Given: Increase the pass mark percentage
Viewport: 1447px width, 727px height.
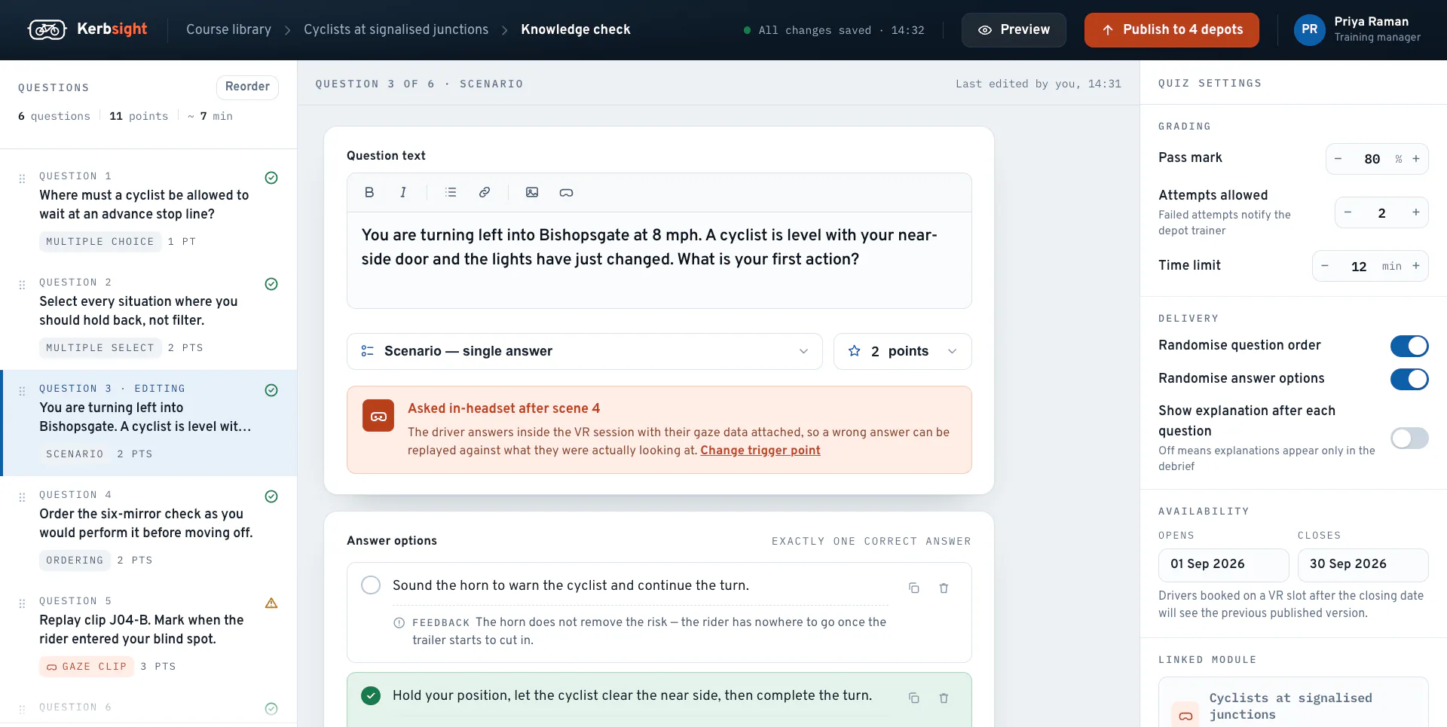Looking at the screenshot, I should point(1416,158).
